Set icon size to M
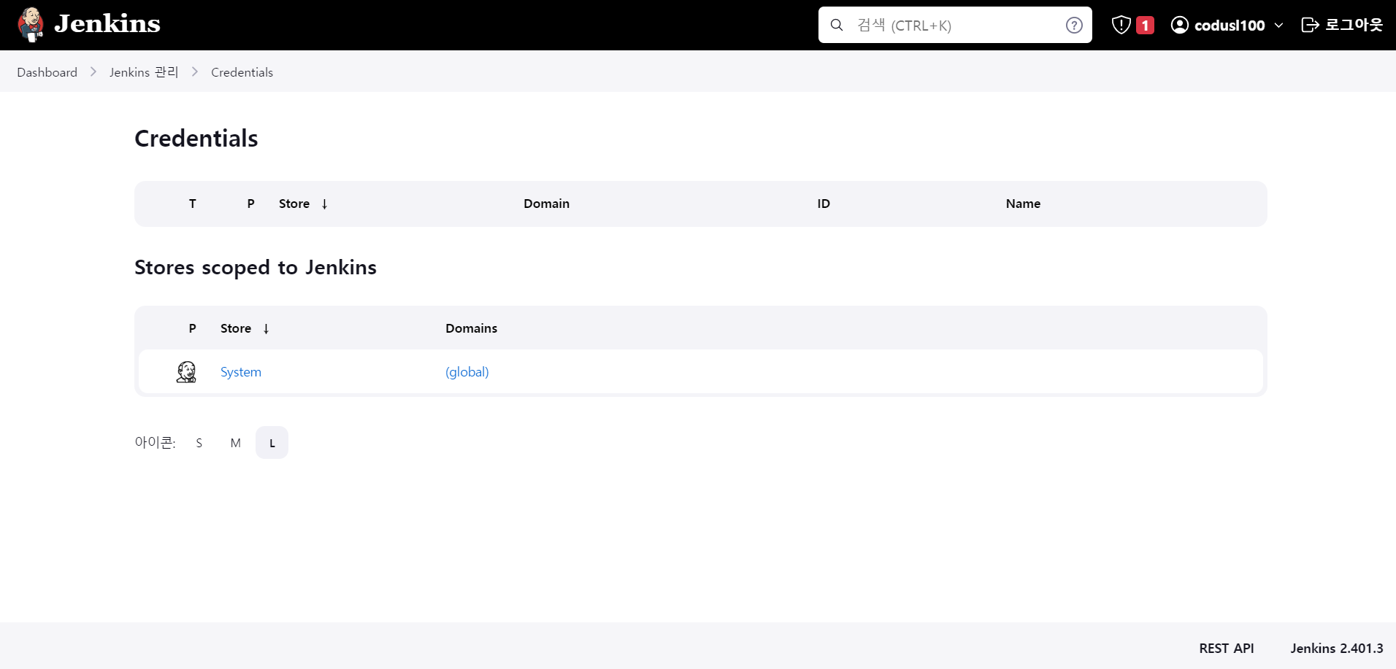Image resolution: width=1396 pixels, height=669 pixels. tap(235, 443)
